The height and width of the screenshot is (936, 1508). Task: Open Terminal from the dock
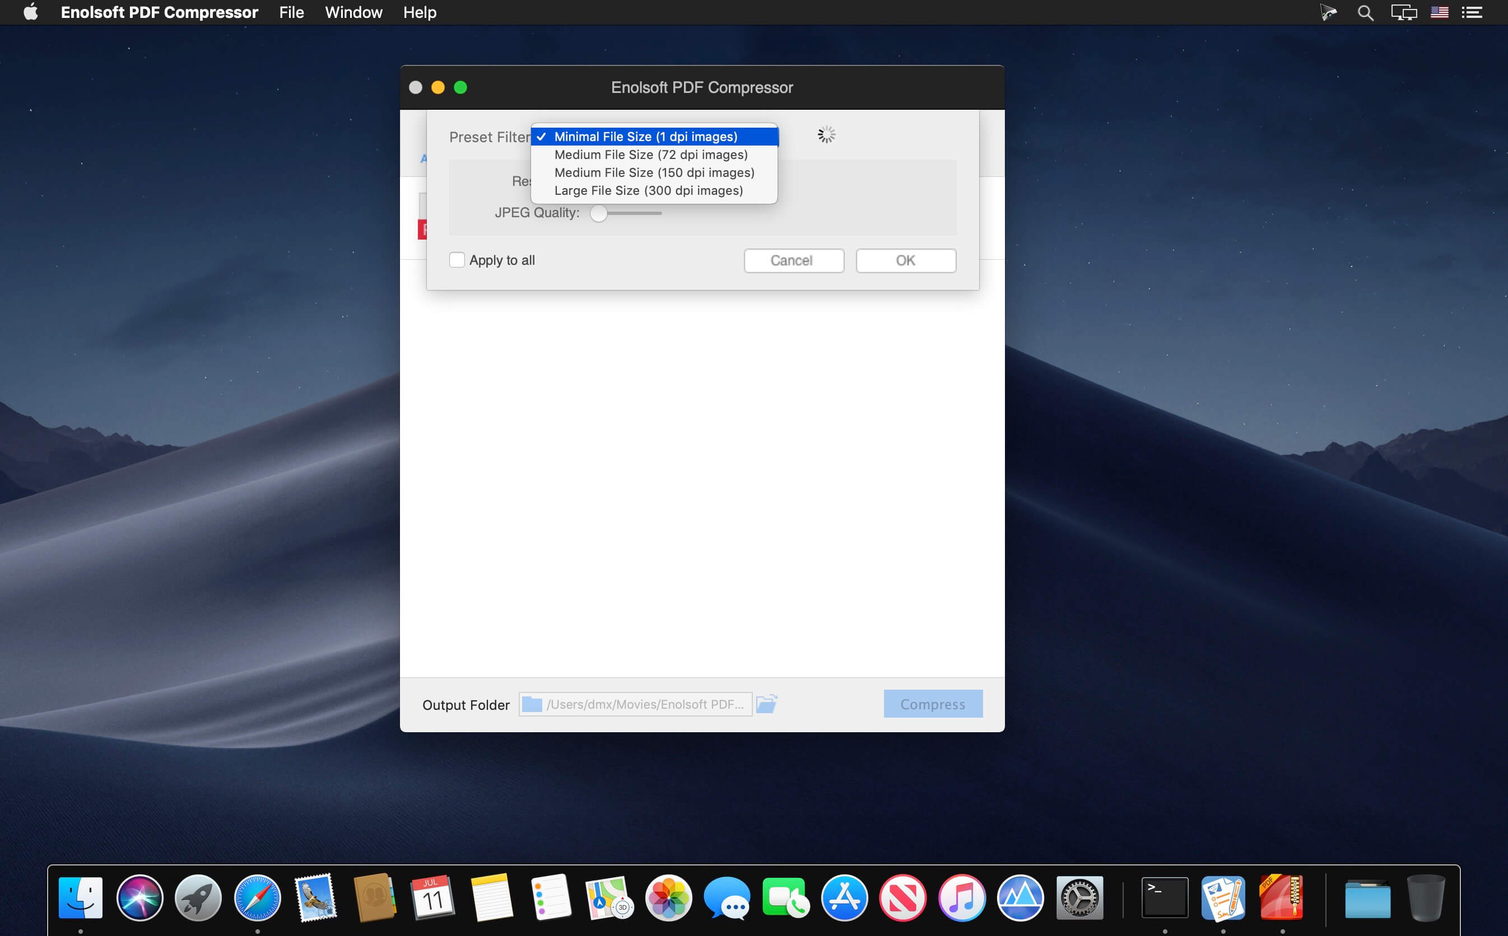[1164, 897]
